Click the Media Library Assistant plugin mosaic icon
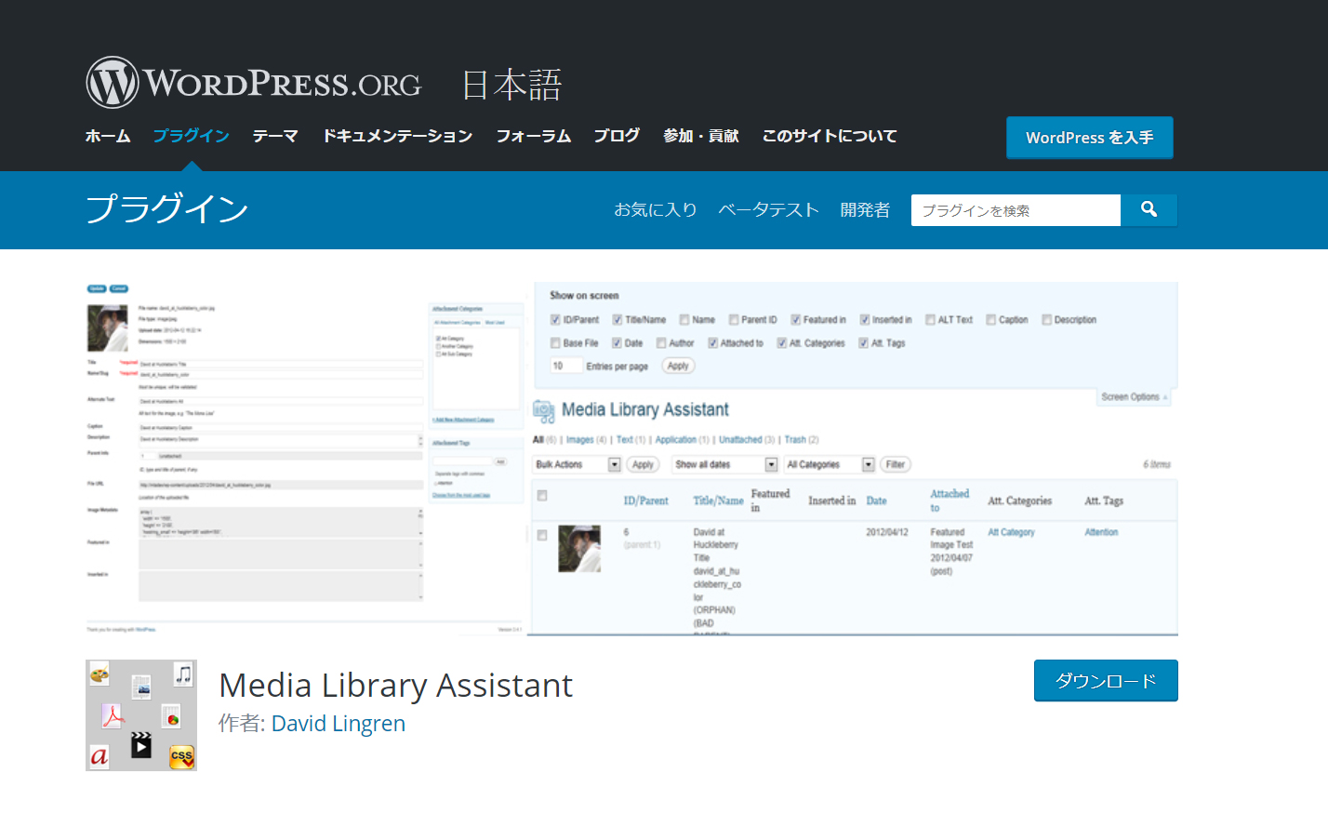 point(140,714)
